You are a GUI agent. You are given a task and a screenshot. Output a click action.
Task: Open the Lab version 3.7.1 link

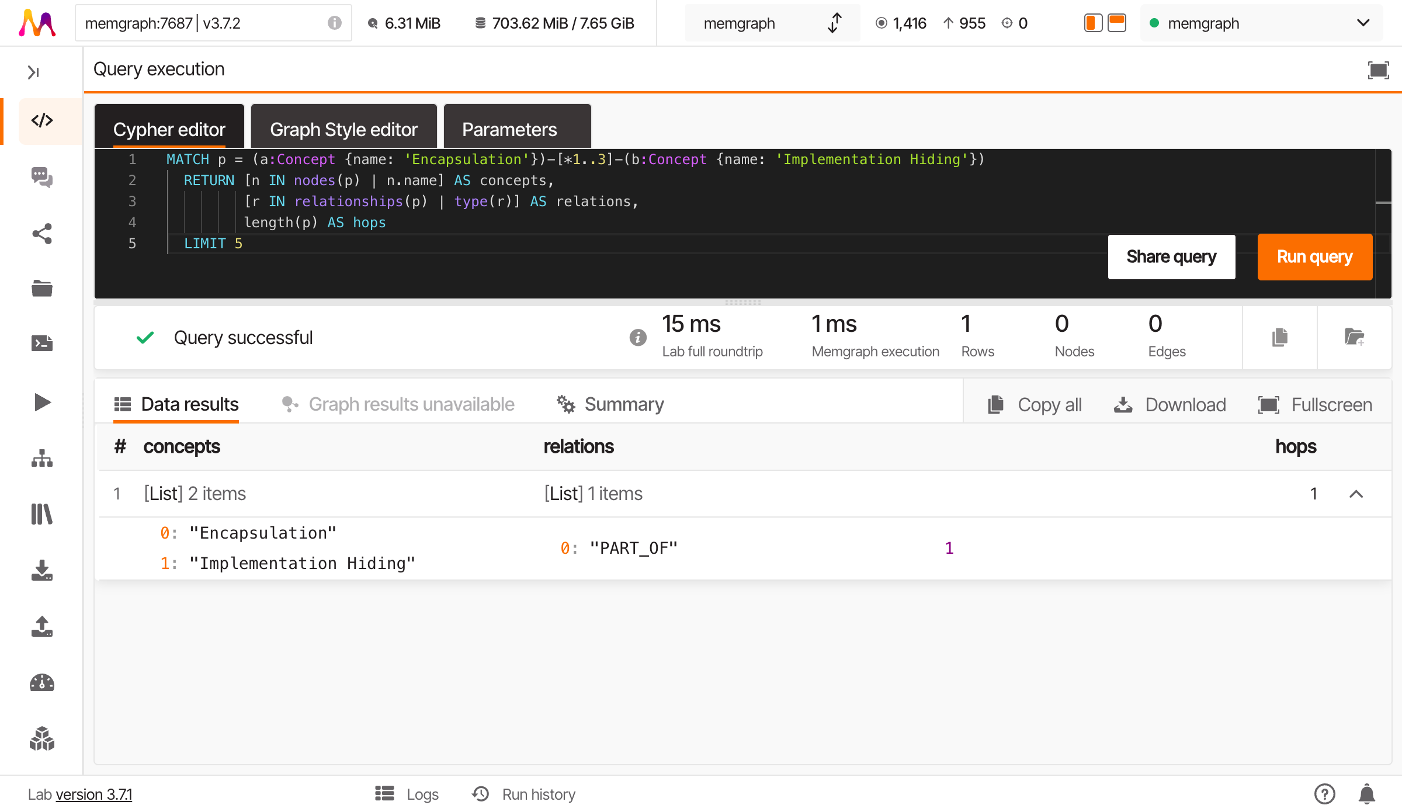[x=94, y=794]
